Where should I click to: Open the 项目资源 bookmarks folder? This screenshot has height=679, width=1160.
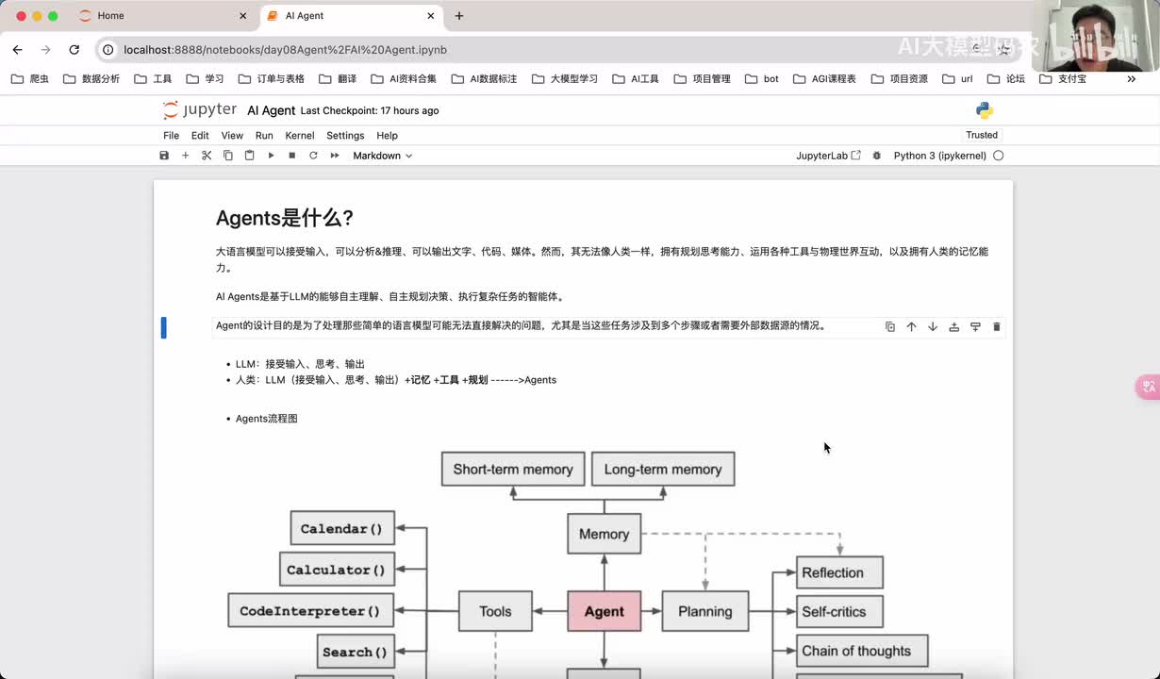pos(900,79)
